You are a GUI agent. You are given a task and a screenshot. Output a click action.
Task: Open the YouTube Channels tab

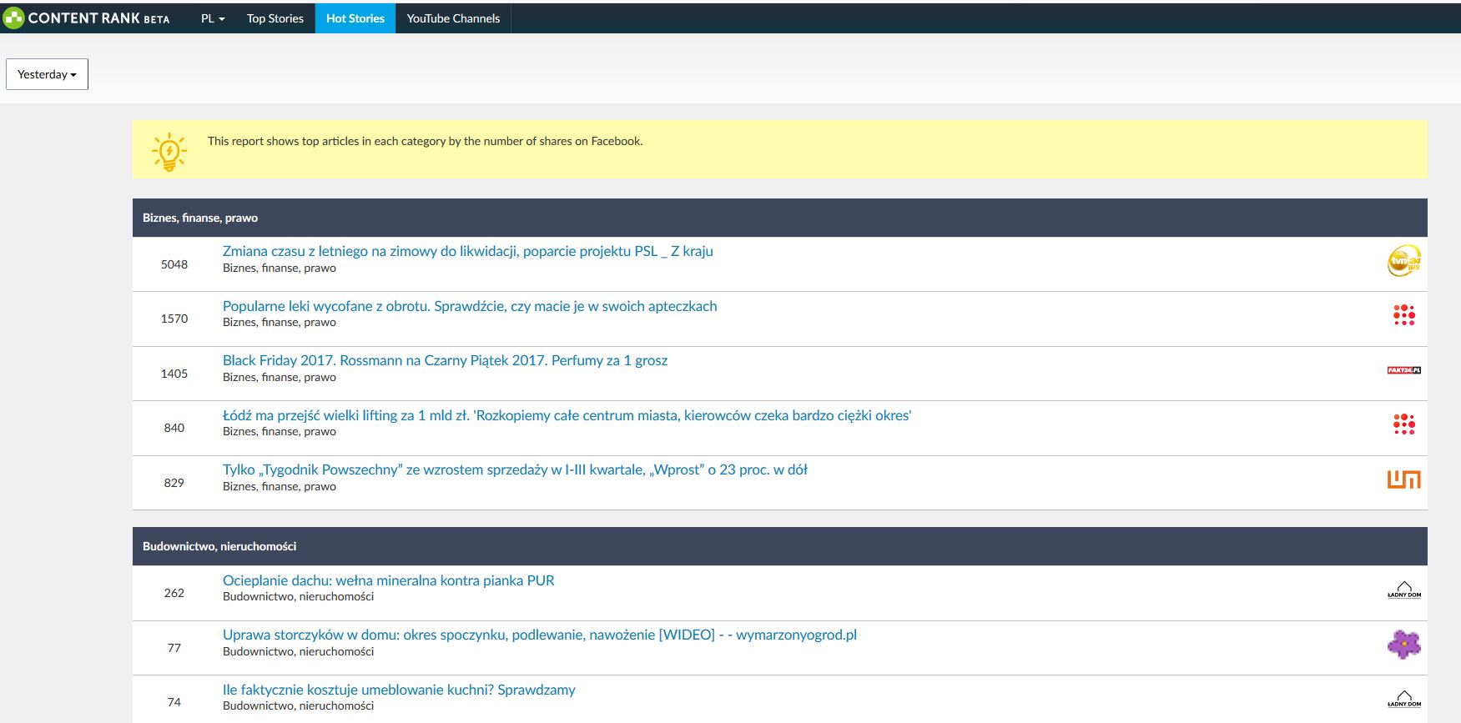pos(453,18)
